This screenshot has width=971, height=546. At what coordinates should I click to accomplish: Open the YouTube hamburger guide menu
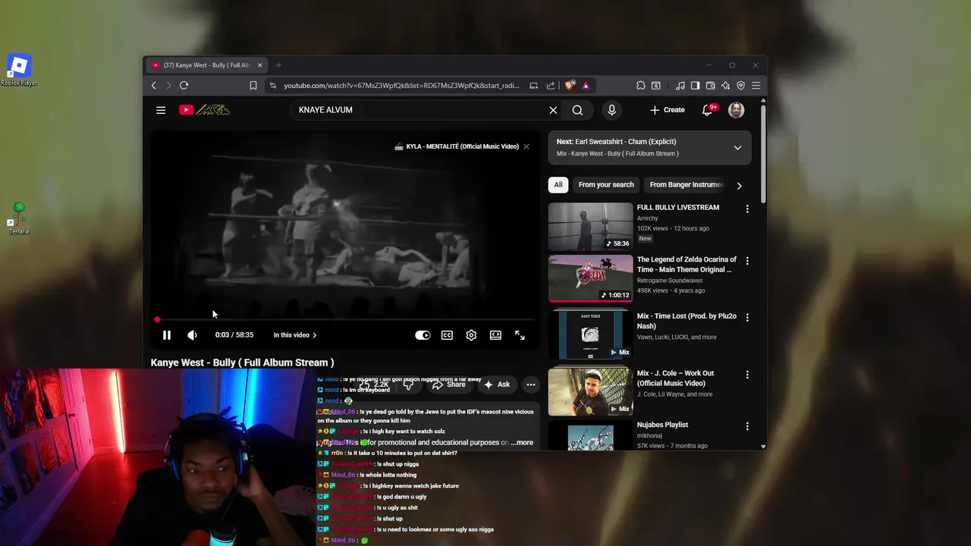pyautogui.click(x=161, y=110)
